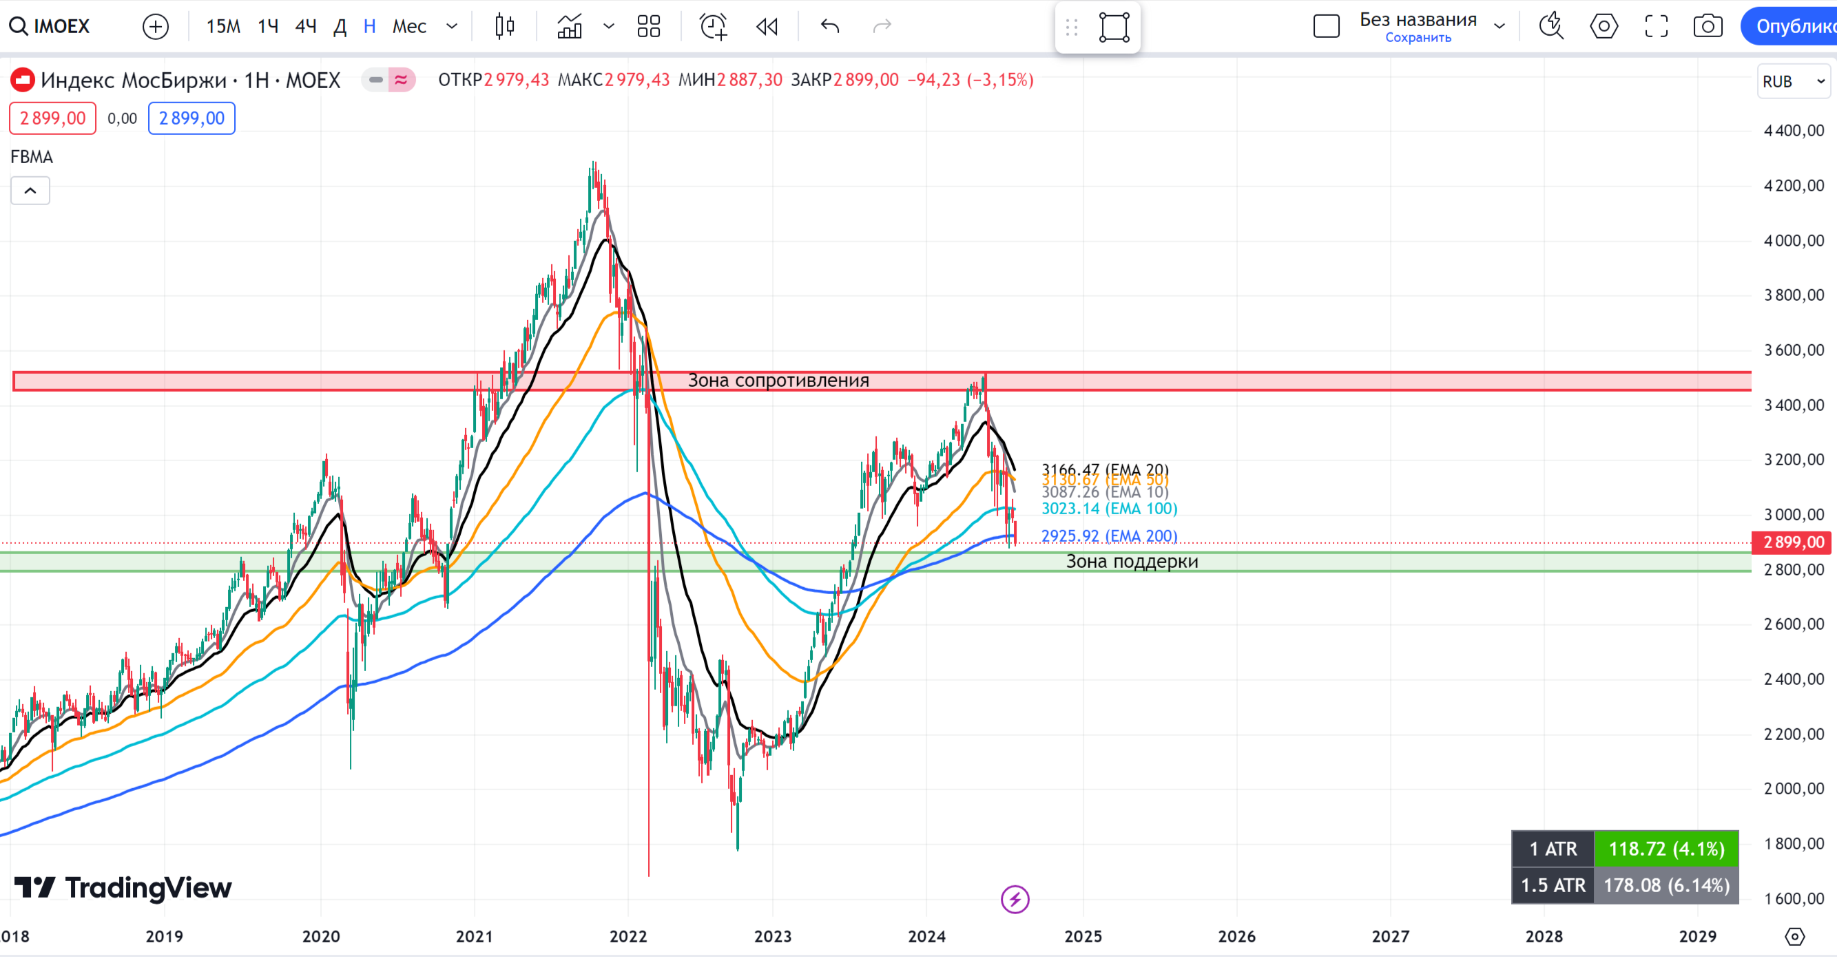Click the add symbol plus icon

tap(155, 26)
